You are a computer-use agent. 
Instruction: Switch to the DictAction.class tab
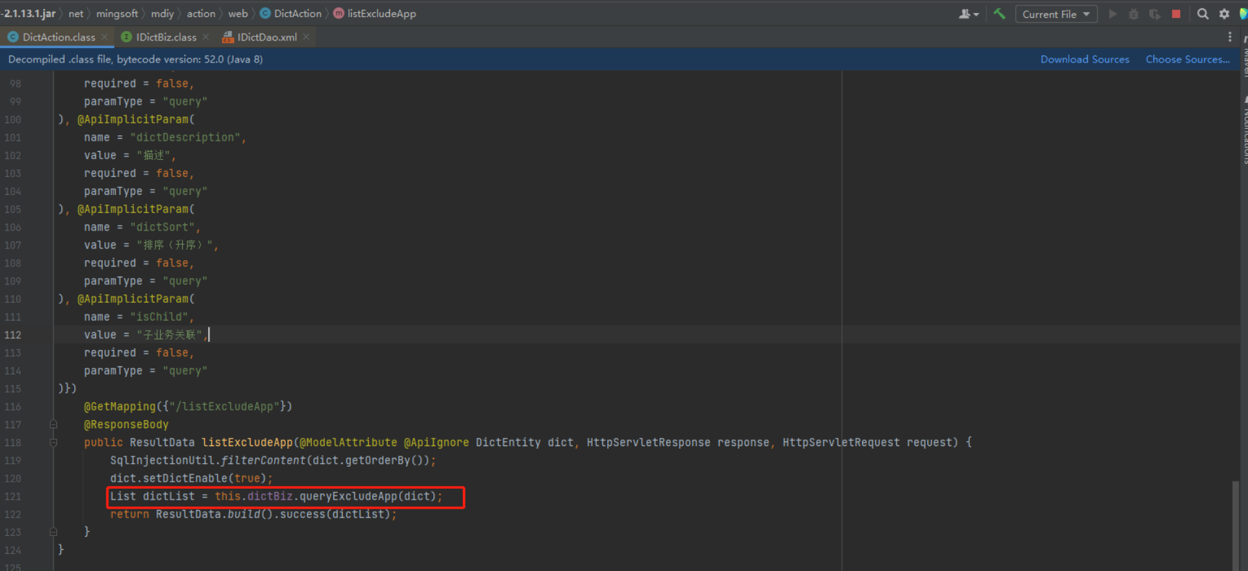pos(58,37)
